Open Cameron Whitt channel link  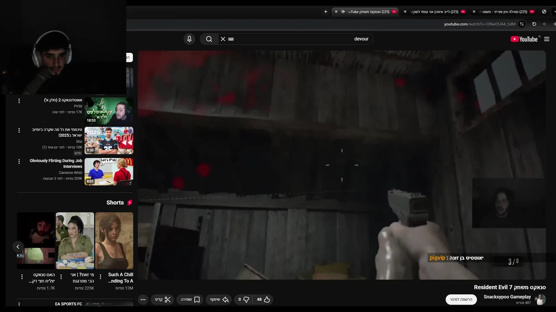(70, 172)
